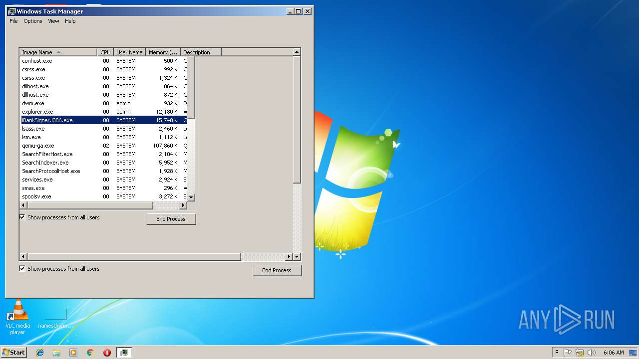
Task: Select the services.exe process
Action: pos(103,179)
